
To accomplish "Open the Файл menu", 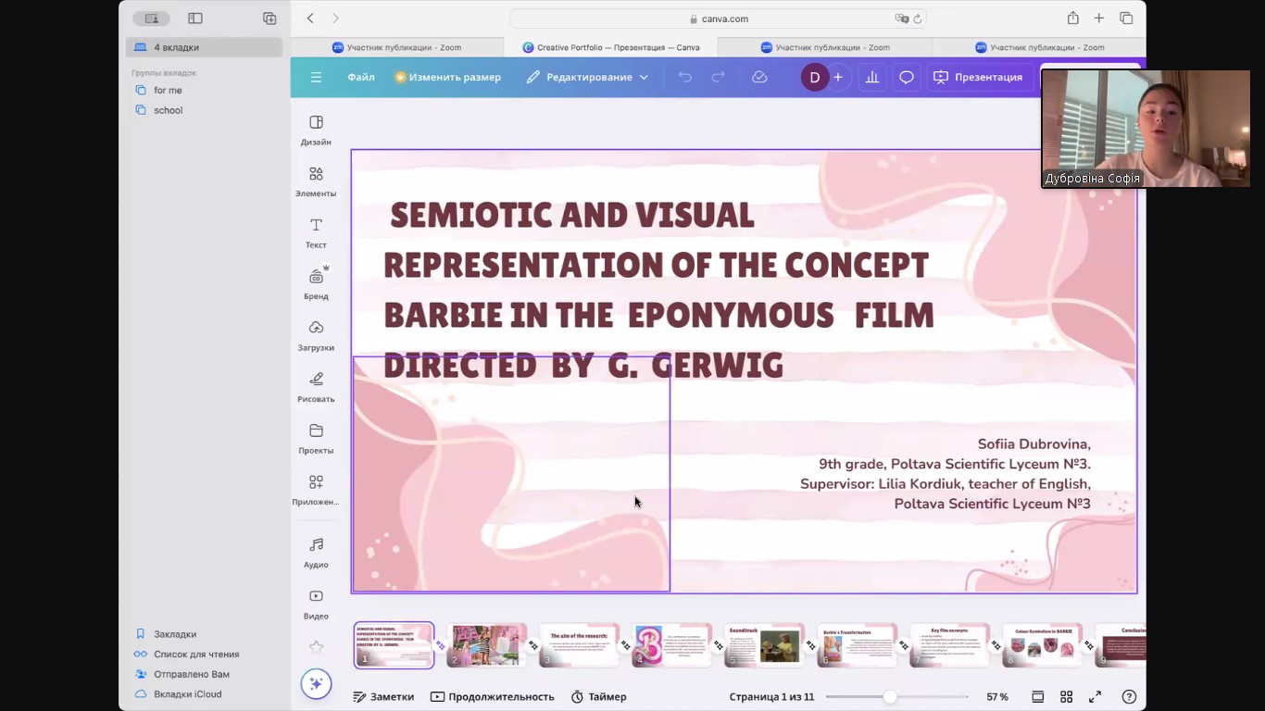I will (x=361, y=77).
